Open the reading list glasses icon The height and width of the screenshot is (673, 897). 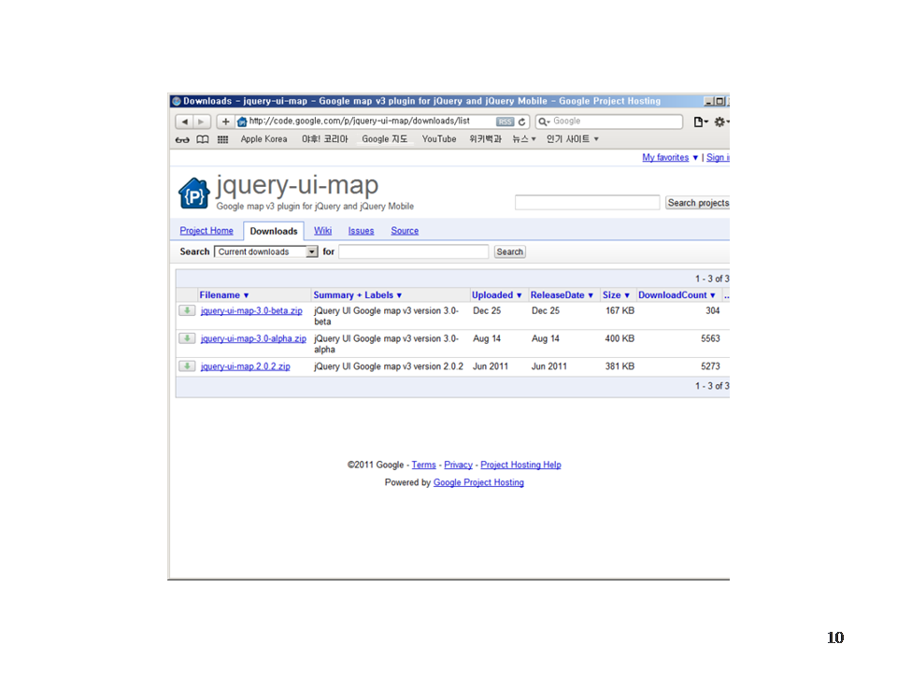coord(182,139)
